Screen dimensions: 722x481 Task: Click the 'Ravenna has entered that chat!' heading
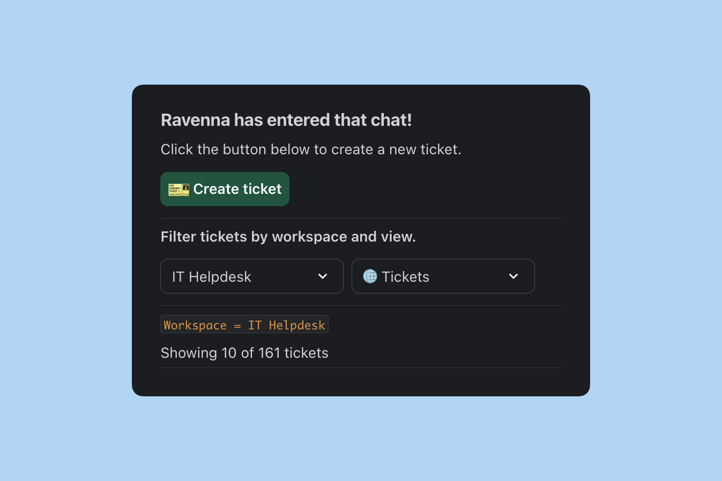[286, 120]
